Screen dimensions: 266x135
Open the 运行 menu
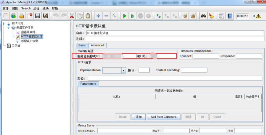[36, 9]
